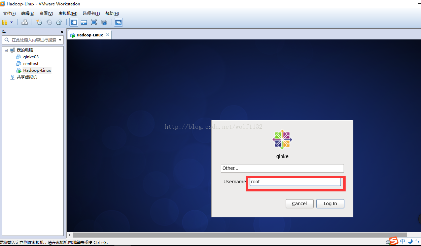Toggle the 中 Chinese input mode indicator
421x246 pixels.
pos(403,241)
